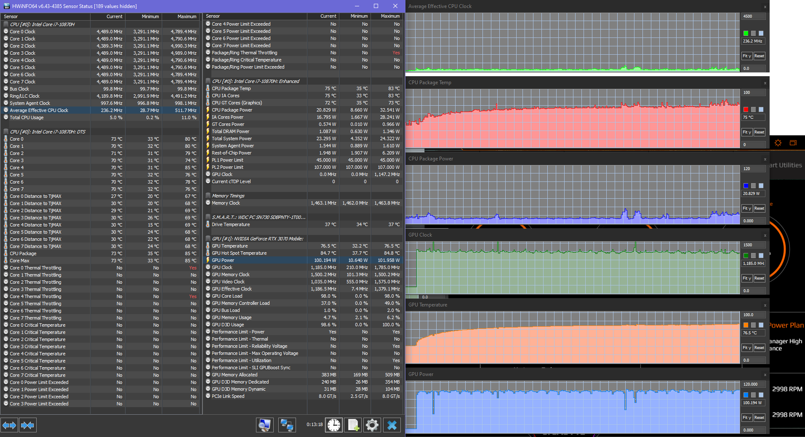Click the monitor with magnifier icon
Image resolution: width=805 pixels, height=437 pixels.
coord(264,425)
